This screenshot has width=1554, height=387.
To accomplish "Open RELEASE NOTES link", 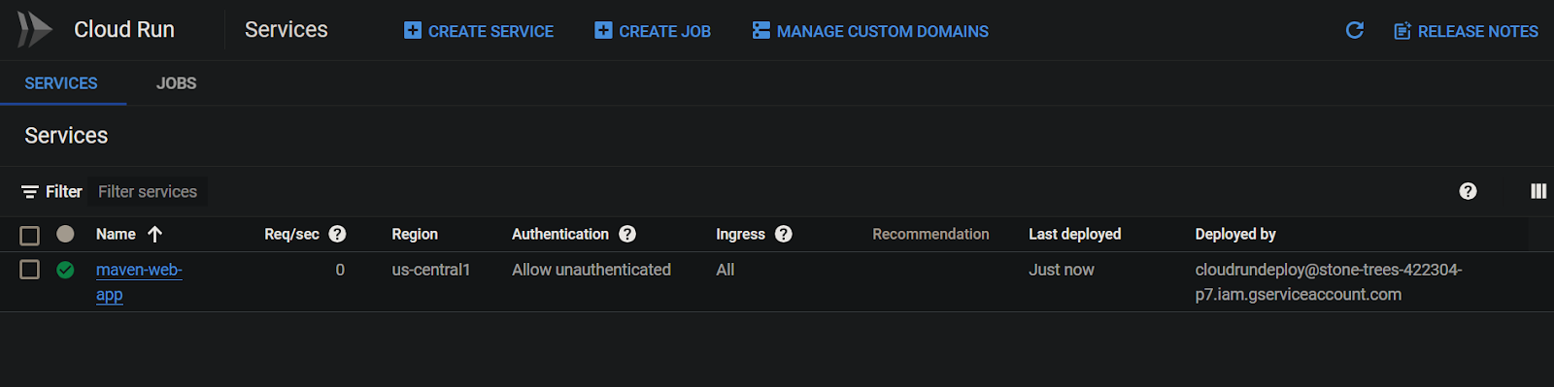I will tap(1466, 31).
